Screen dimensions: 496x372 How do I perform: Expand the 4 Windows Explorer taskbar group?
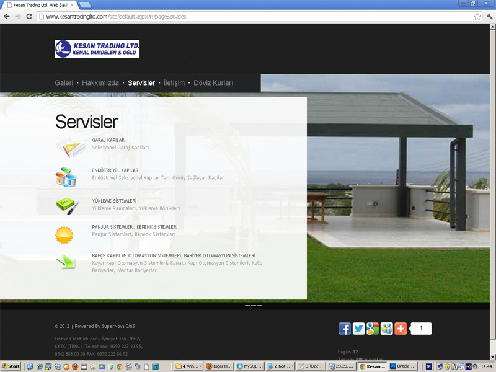pyautogui.click(x=189, y=366)
